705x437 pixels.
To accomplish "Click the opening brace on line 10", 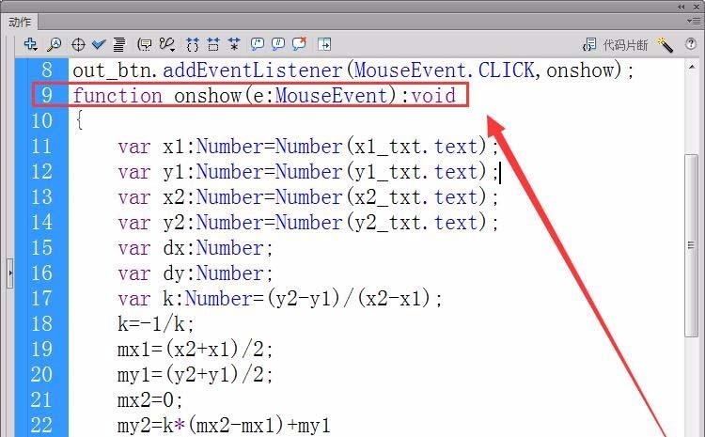I will 79,120.
